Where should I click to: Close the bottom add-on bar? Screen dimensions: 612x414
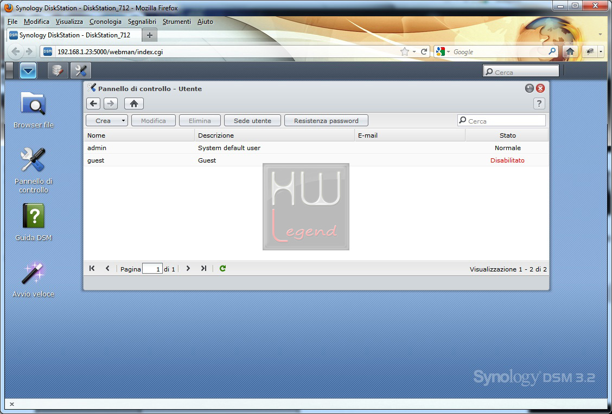tap(12, 404)
